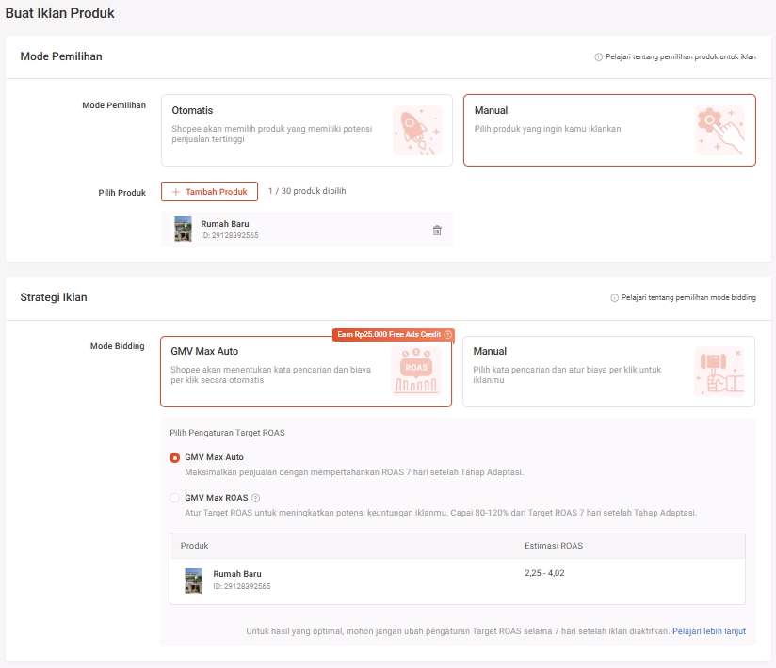
Task: Select the GMV Max Auto radio button
Action: click(175, 457)
